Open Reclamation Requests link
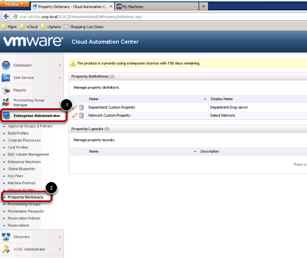This screenshot has height=258, width=307. point(25,211)
